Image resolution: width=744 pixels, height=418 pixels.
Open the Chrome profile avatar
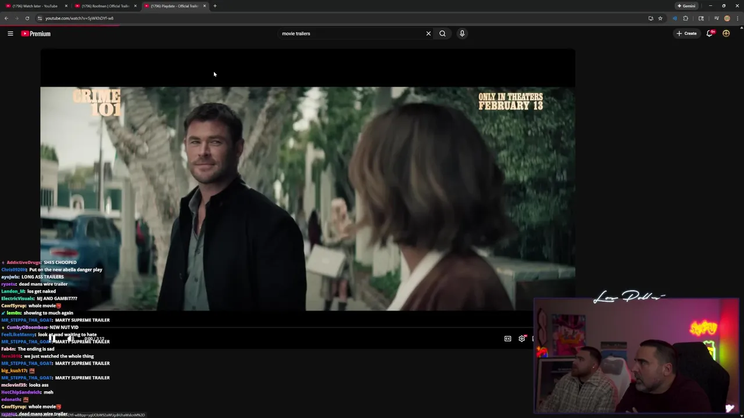point(727,18)
